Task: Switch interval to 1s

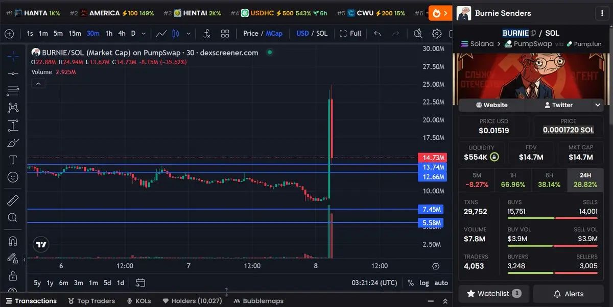Action: point(30,34)
